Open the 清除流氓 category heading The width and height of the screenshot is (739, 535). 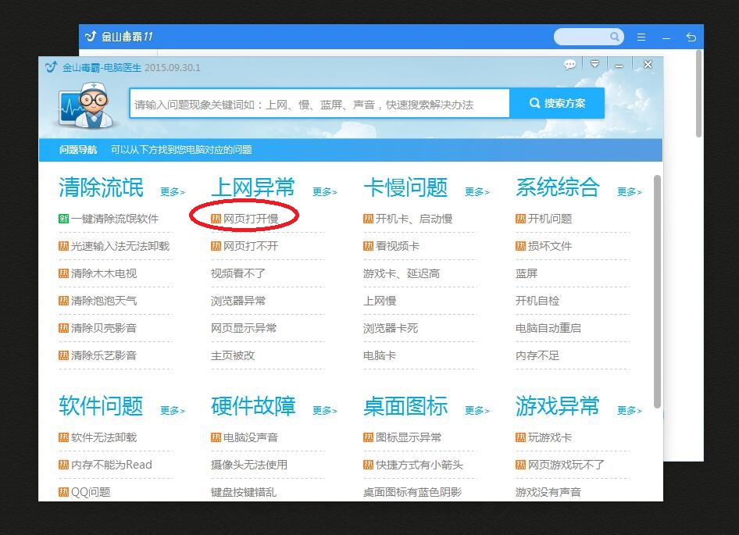[x=101, y=187]
